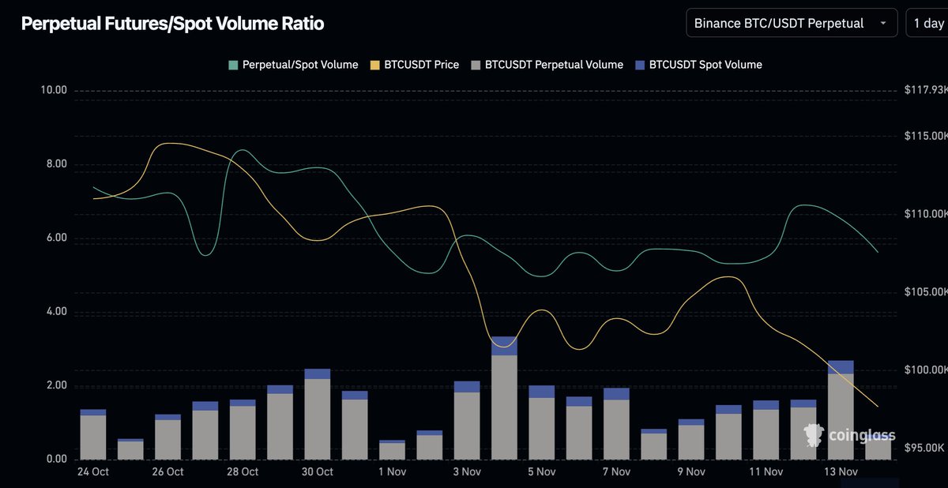Viewport: 948px width, 488px height.
Task: Click the 3 Nov x-axis label
Action: [467, 472]
